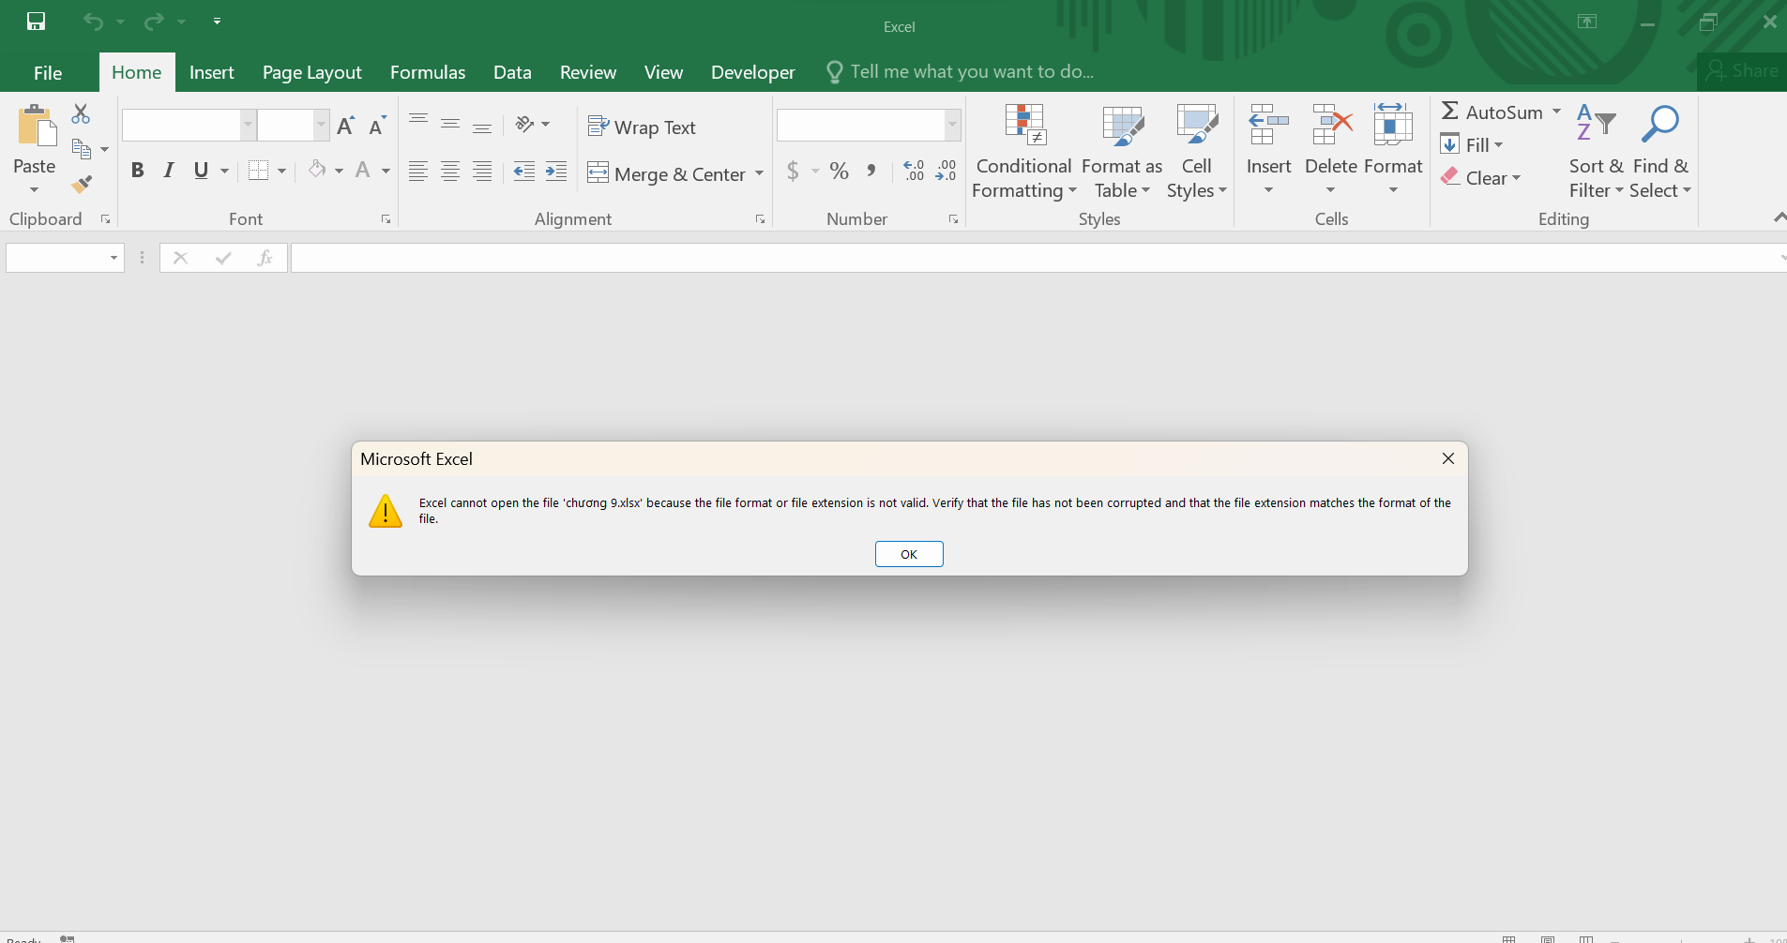Viewport: 1787px width, 943px height.
Task: Open Format as Table gallery
Action: (1122, 152)
